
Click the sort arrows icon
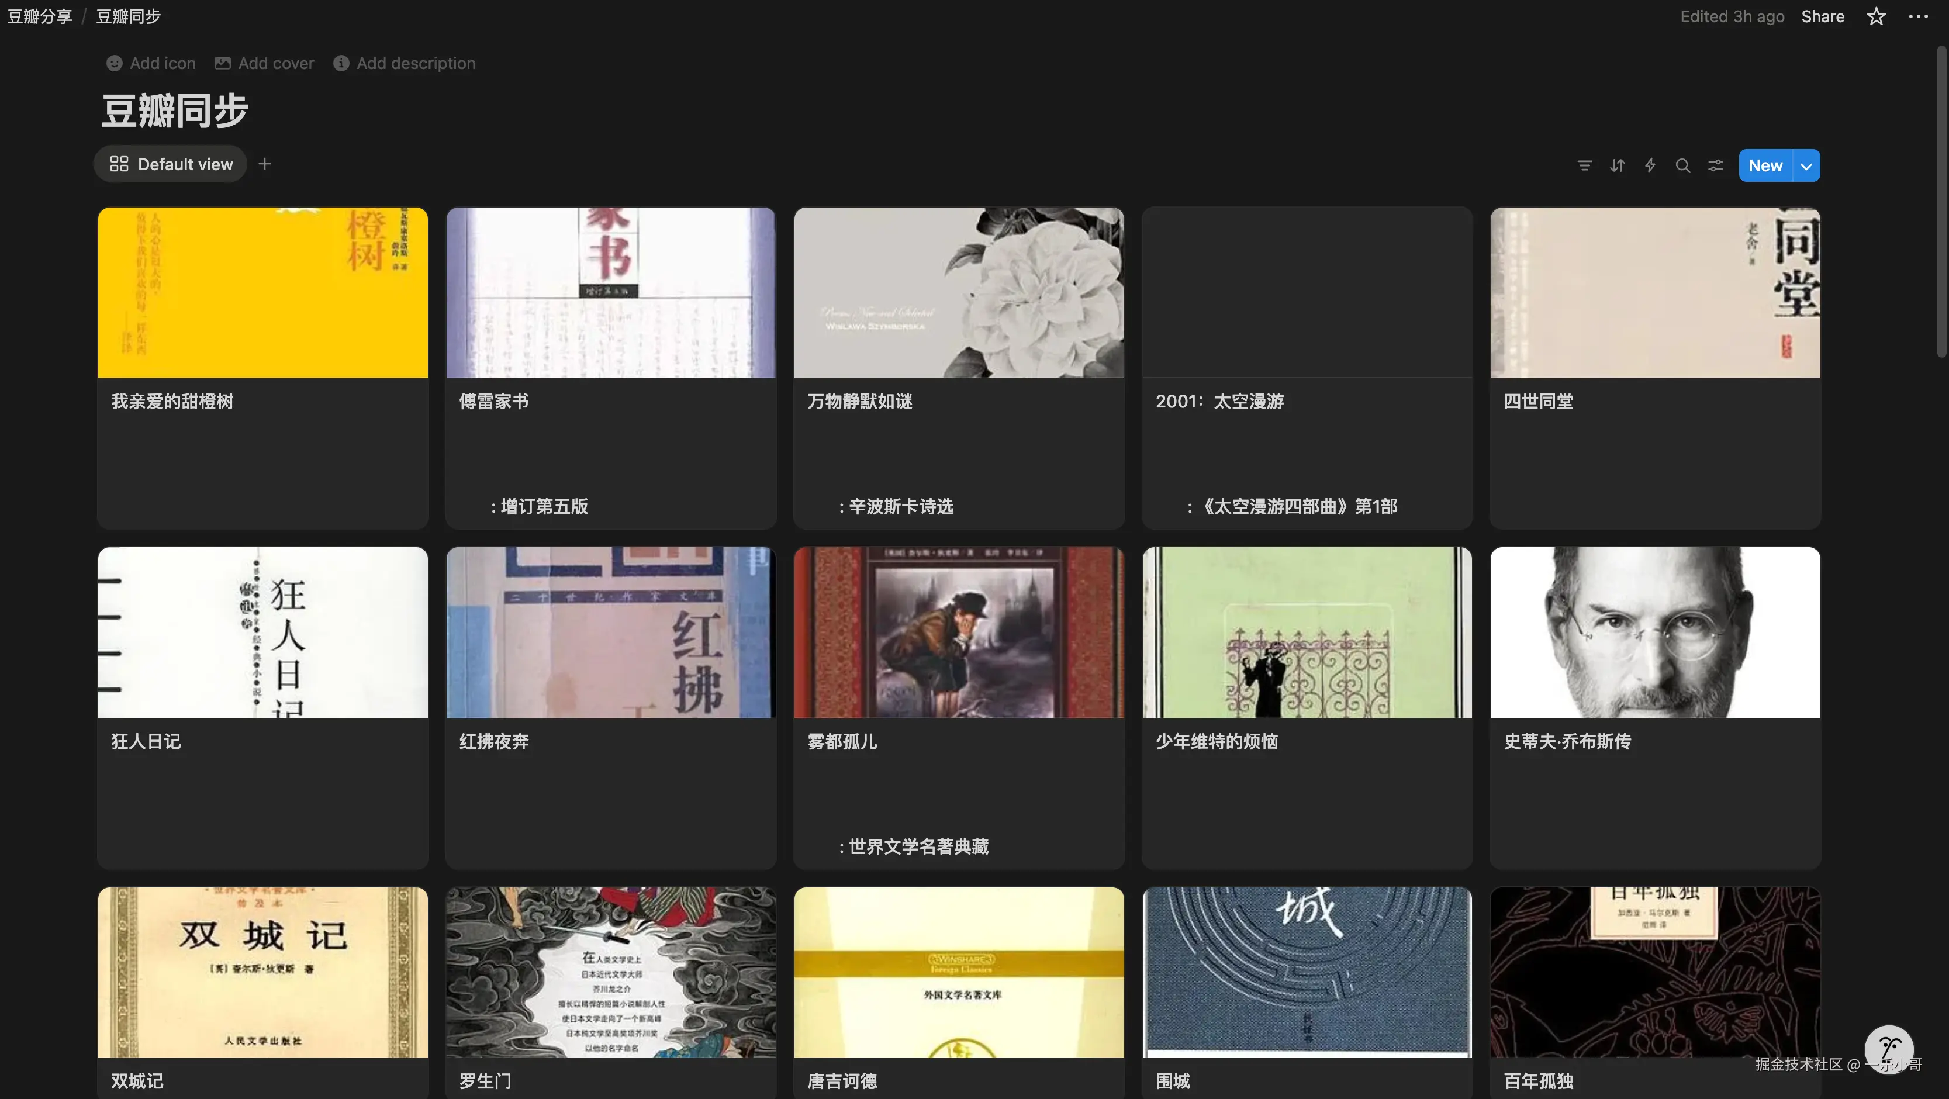point(1617,165)
